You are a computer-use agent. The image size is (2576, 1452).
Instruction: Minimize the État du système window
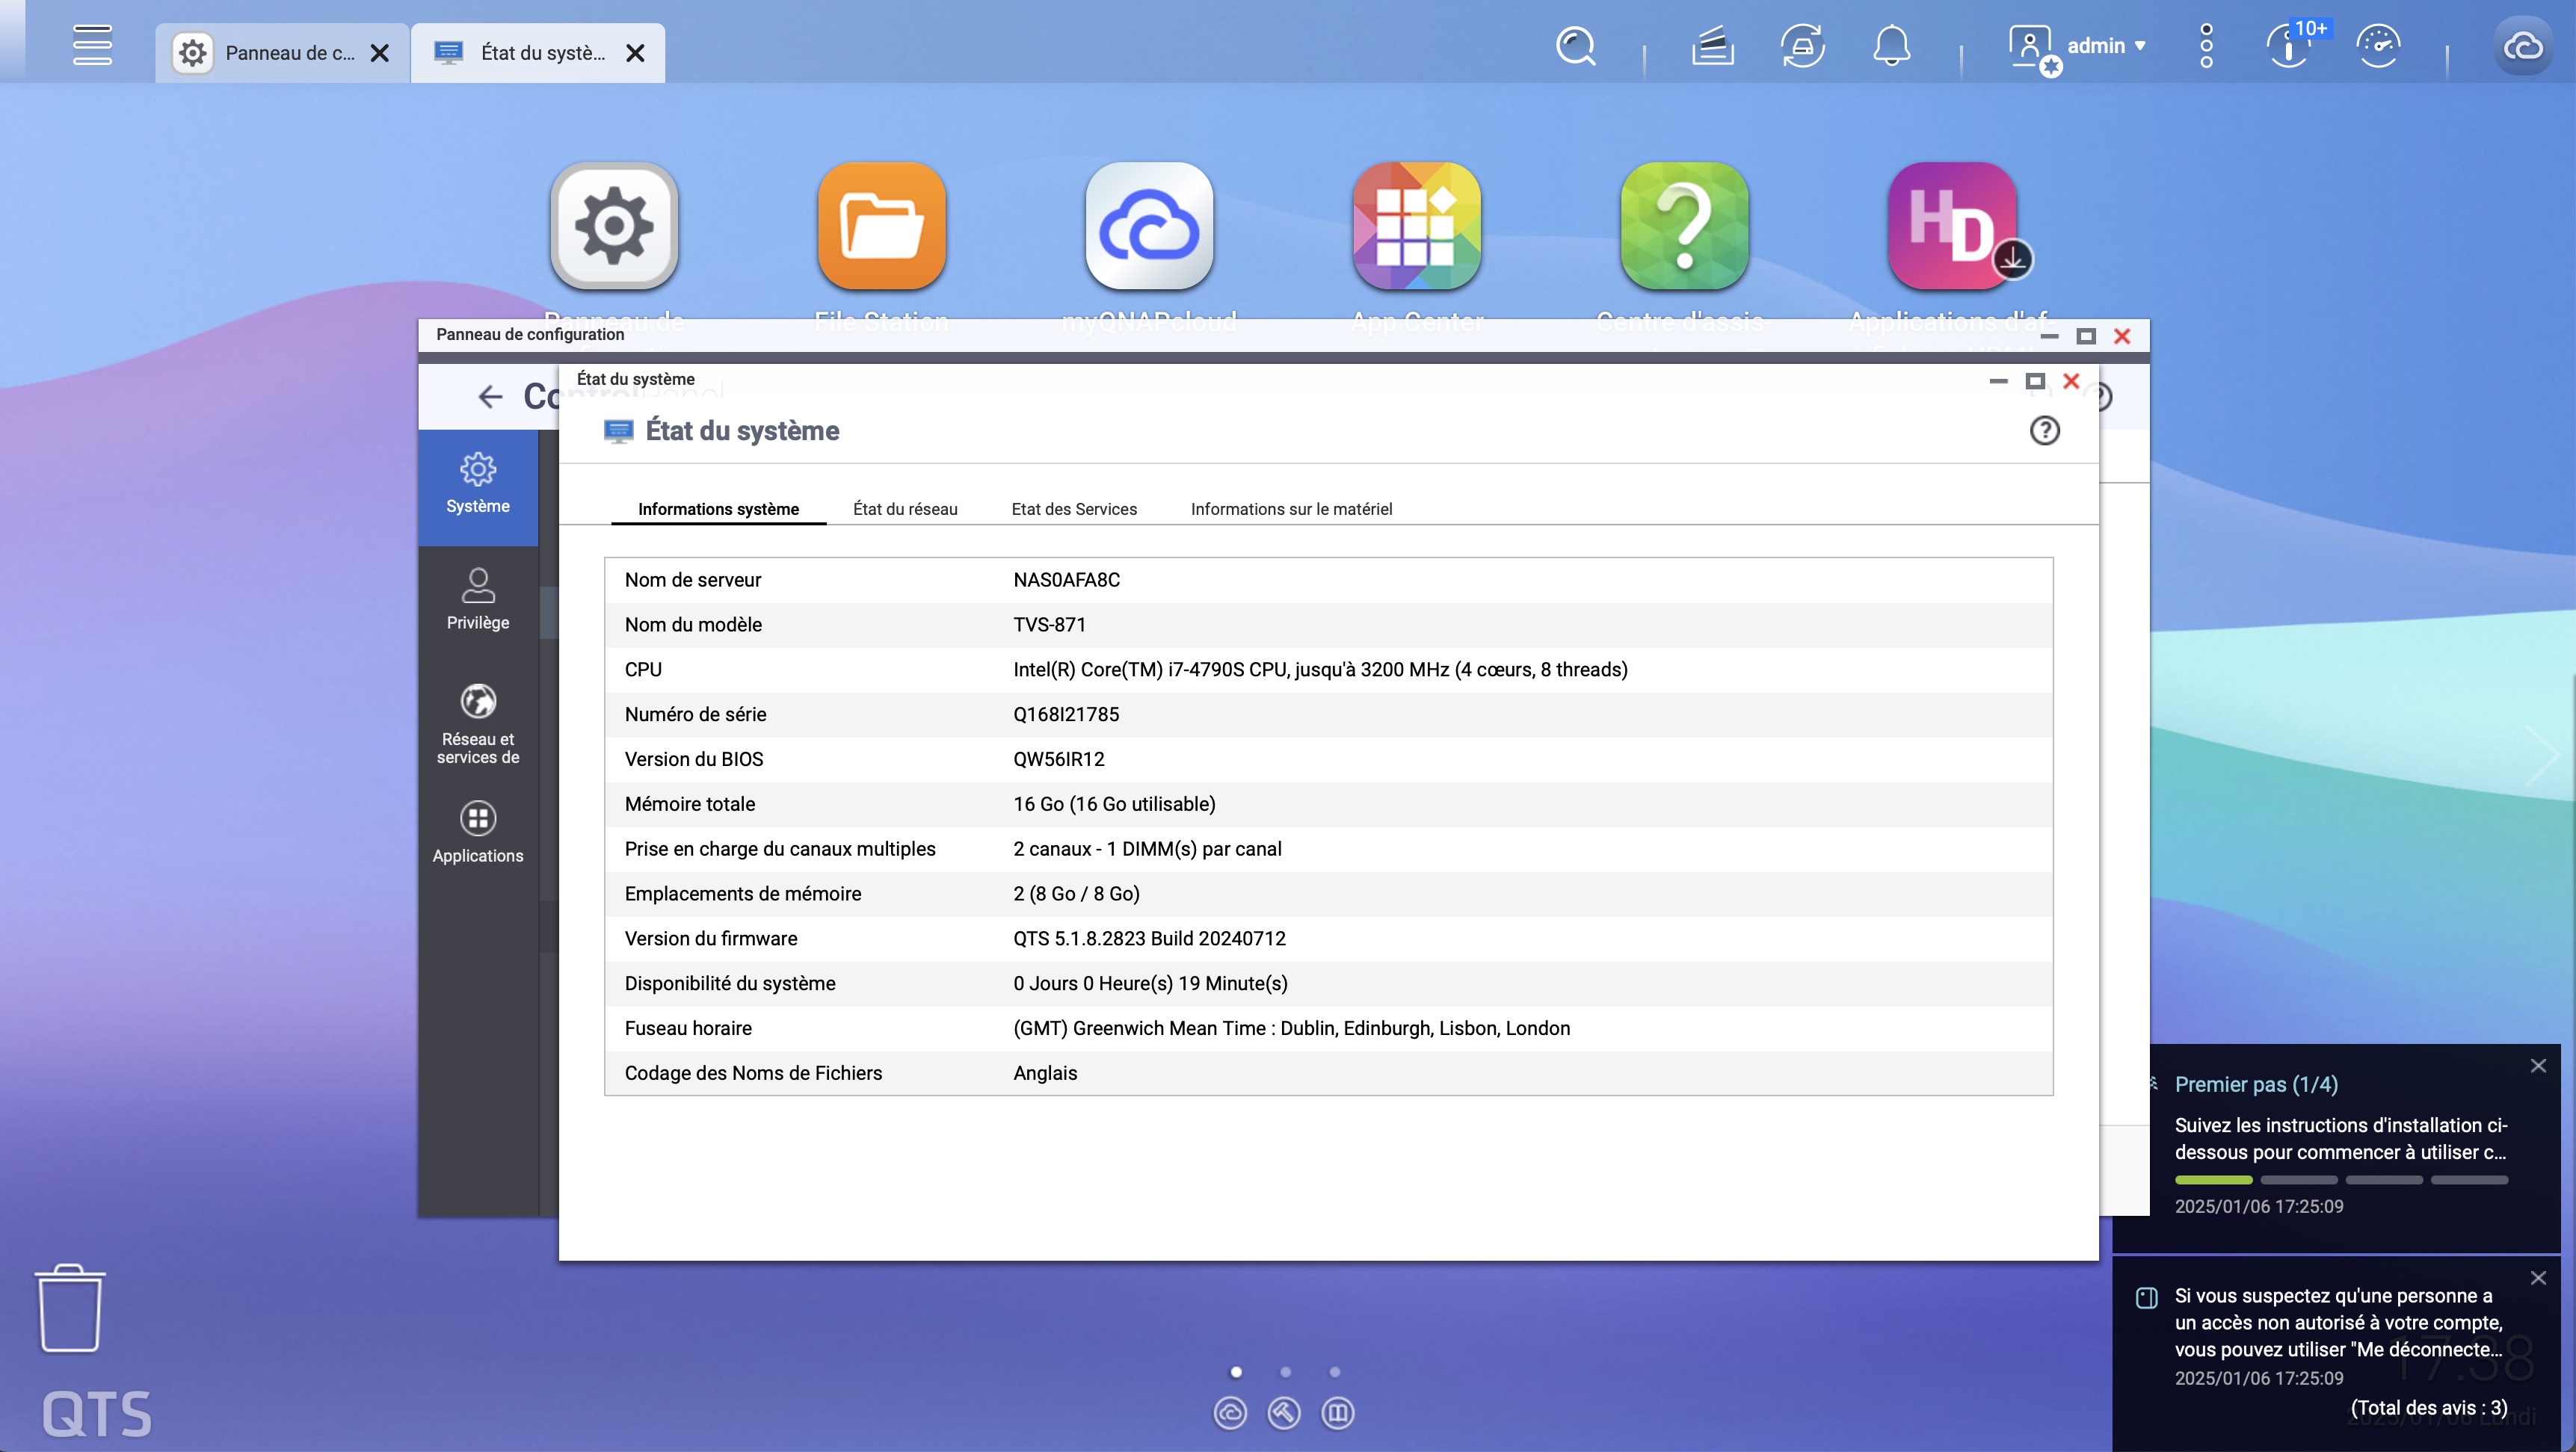tap(1998, 381)
